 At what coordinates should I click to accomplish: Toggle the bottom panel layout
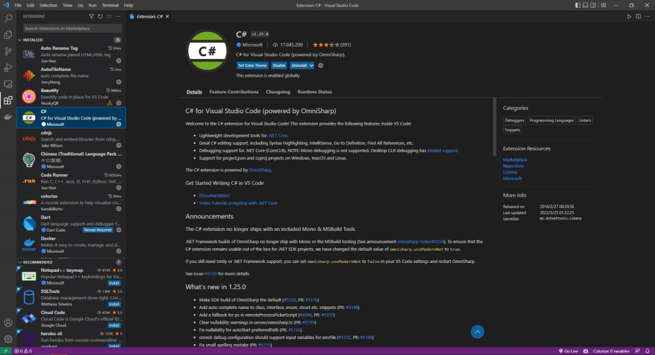tap(585, 5)
